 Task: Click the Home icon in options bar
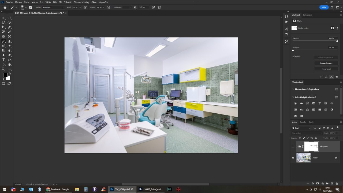5,8
